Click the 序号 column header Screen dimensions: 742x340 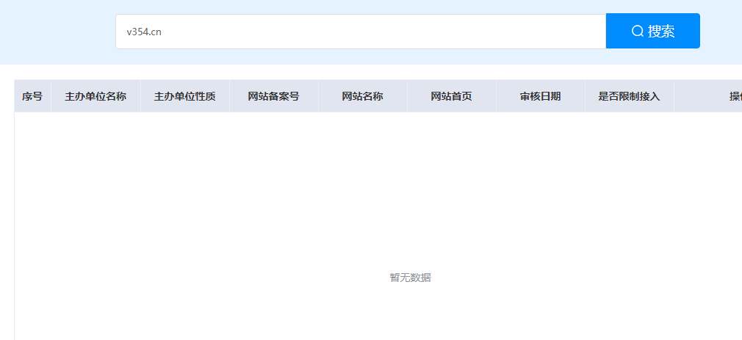click(x=32, y=96)
